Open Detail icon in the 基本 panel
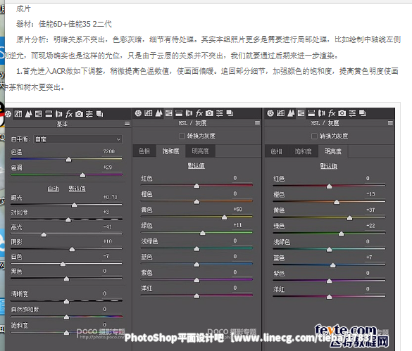Screen dimensions: 412x351 pyautogui.click(x=28, y=114)
